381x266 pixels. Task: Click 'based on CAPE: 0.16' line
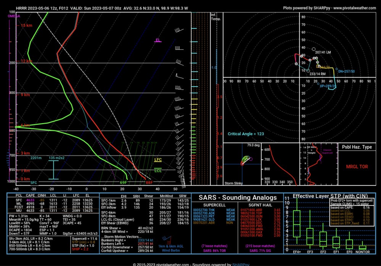click(350, 208)
